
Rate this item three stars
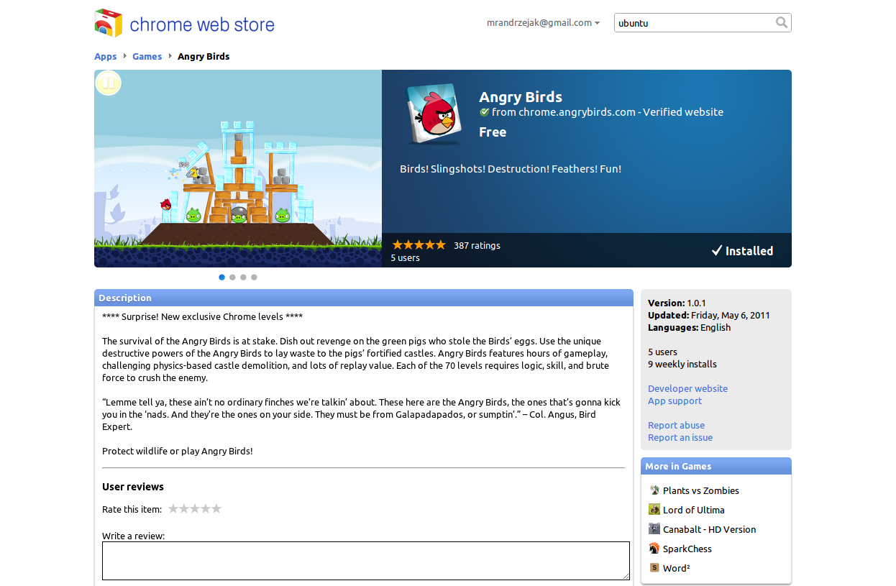coord(195,509)
